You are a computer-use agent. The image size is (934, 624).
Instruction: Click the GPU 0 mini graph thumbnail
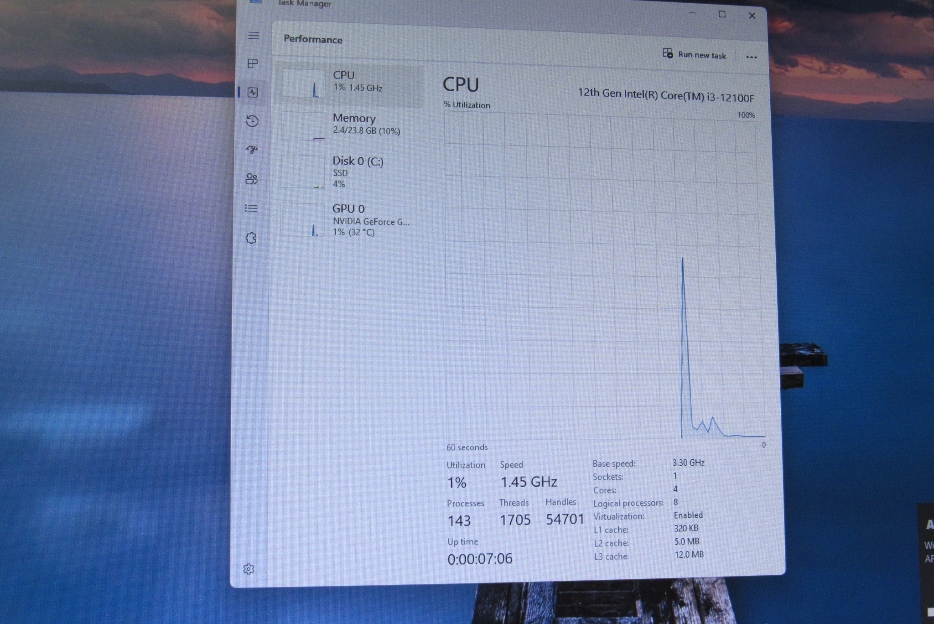pyautogui.click(x=302, y=220)
